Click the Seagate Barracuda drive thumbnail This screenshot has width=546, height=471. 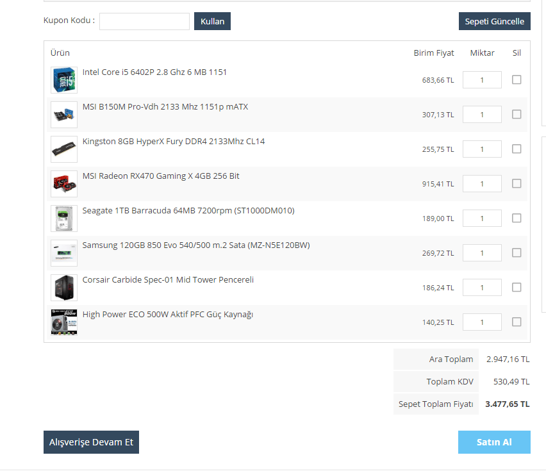[64, 219]
